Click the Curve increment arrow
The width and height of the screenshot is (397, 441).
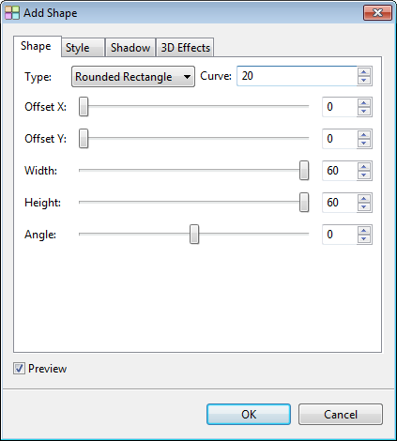point(364,72)
